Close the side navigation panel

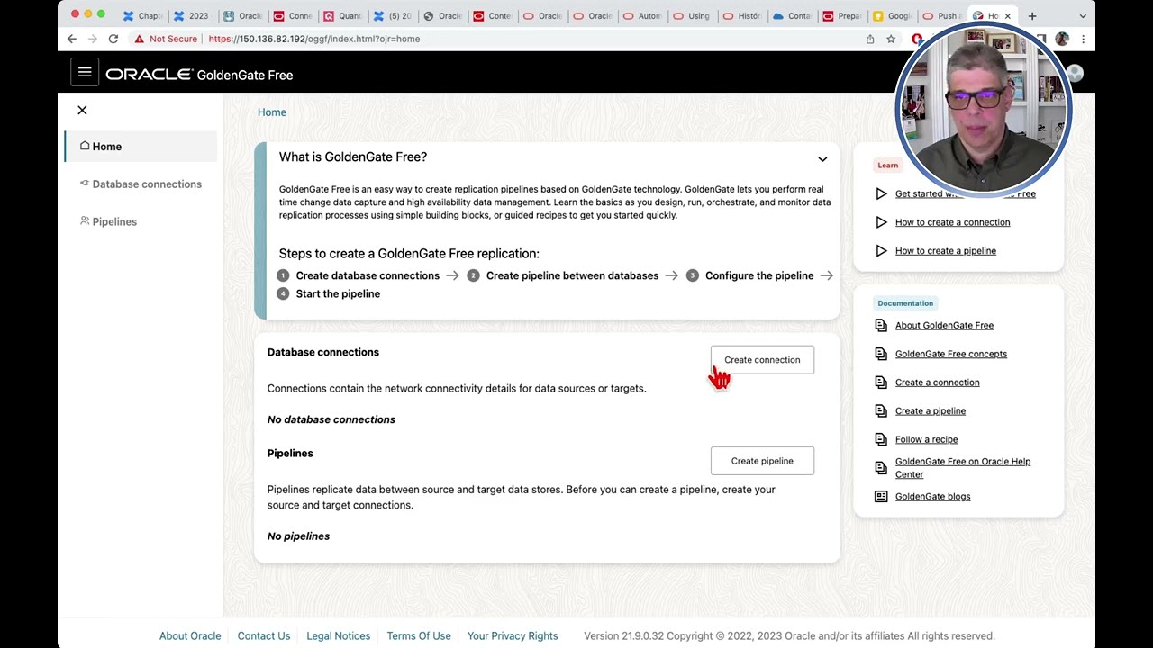coord(82,110)
